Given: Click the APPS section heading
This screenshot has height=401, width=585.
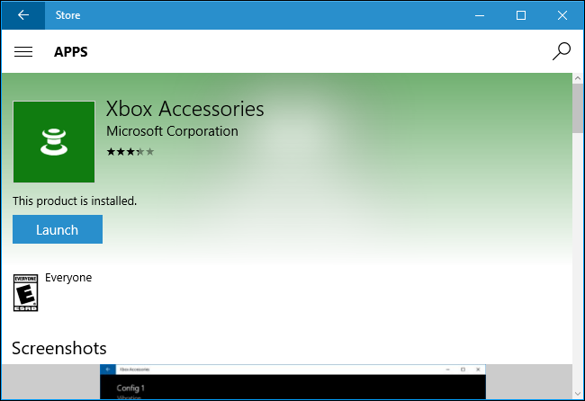Looking at the screenshot, I should [71, 52].
